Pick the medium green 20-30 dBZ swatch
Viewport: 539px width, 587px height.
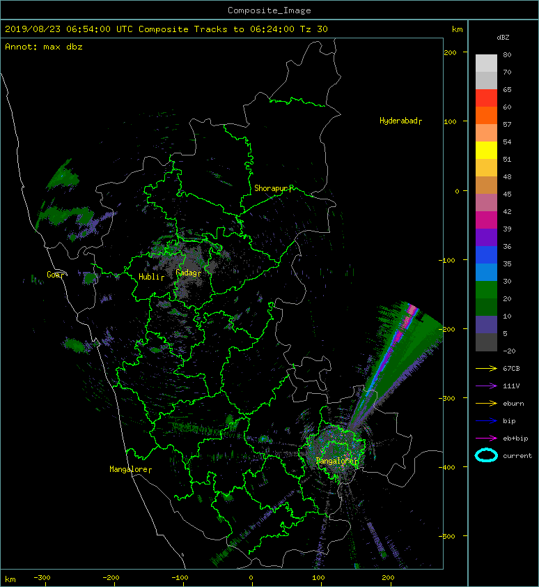click(486, 289)
